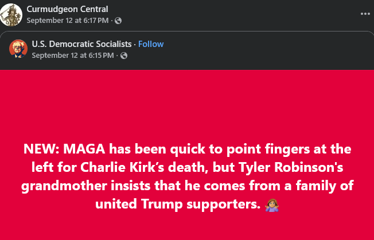Image resolution: width=374 pixels, height=240 pixels.
Task: Open the September 12 at 6:17 PM timestamp
Action: tap(68, 21)
